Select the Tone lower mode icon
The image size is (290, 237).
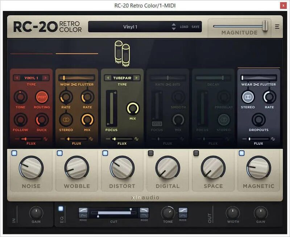(183, 215)
